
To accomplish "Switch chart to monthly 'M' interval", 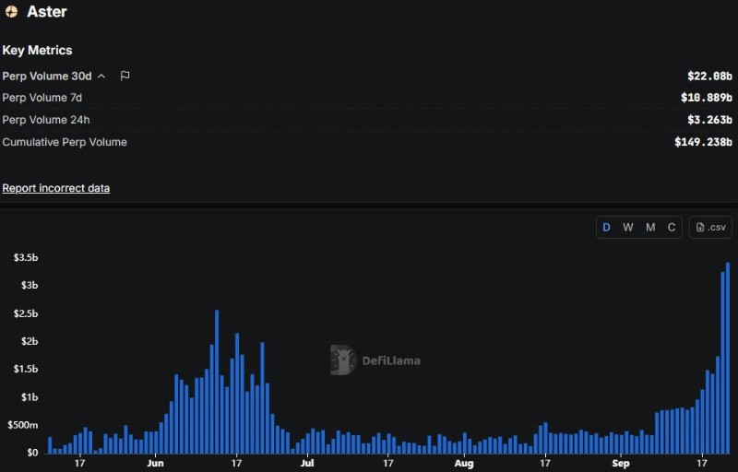I will (650, 227).
